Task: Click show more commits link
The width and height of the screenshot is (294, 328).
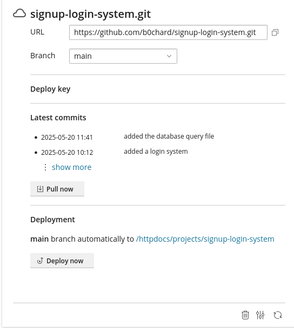Action: pyautogui.click(x=72, y=167)
